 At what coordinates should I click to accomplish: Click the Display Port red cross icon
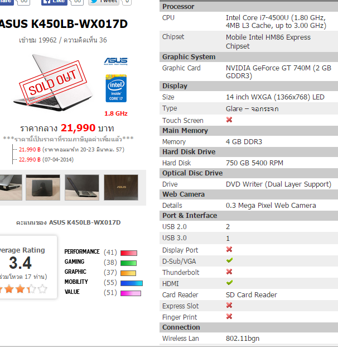point(229,249)
